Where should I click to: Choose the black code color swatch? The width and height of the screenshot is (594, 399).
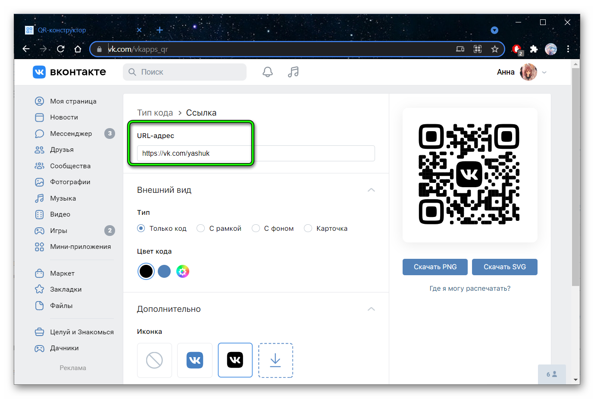pyautogui.click(x=146, y=271)
